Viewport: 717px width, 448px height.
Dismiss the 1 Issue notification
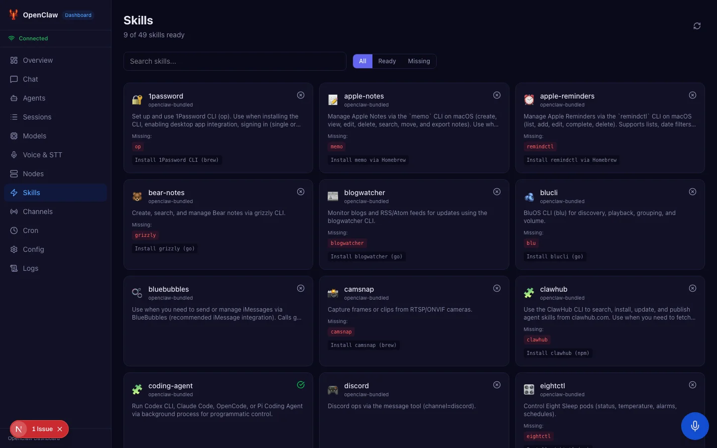pyautogui.click(x=59, y=429)
